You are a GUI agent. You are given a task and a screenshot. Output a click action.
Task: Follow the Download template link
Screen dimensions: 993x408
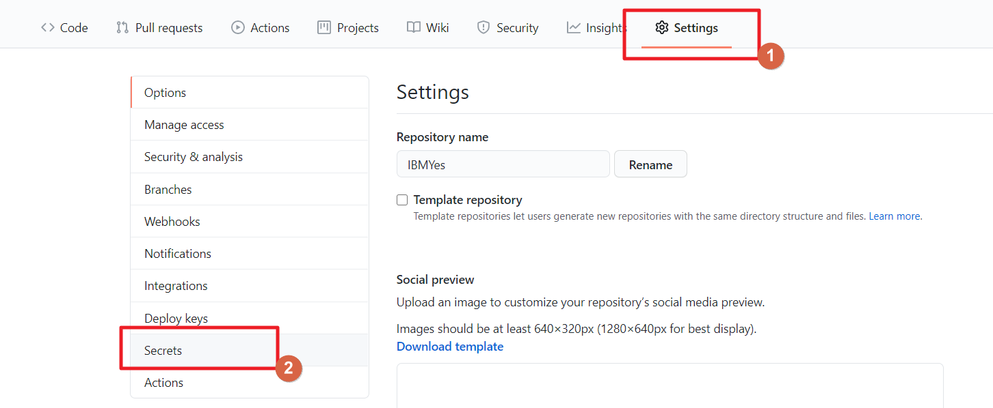point(450,347)
